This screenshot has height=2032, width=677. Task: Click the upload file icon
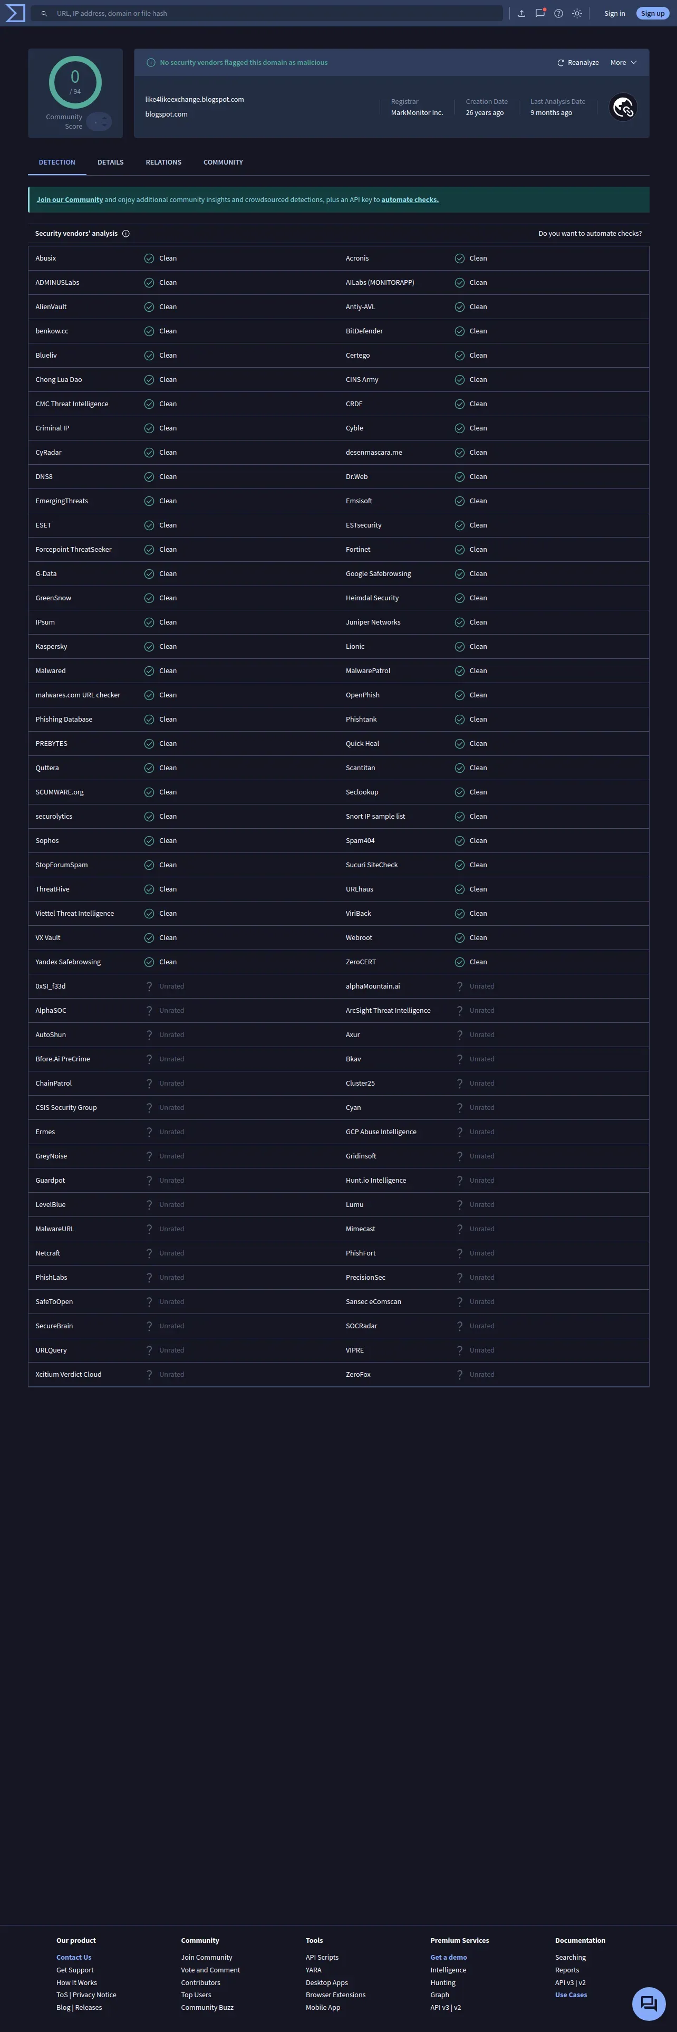click(x=522, y=13)
